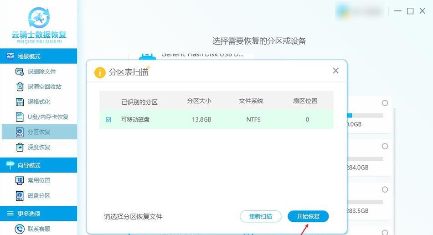This screenshot has width=433, height=235.
Task: Click the 扇区位置 column header
Action: 305,101
